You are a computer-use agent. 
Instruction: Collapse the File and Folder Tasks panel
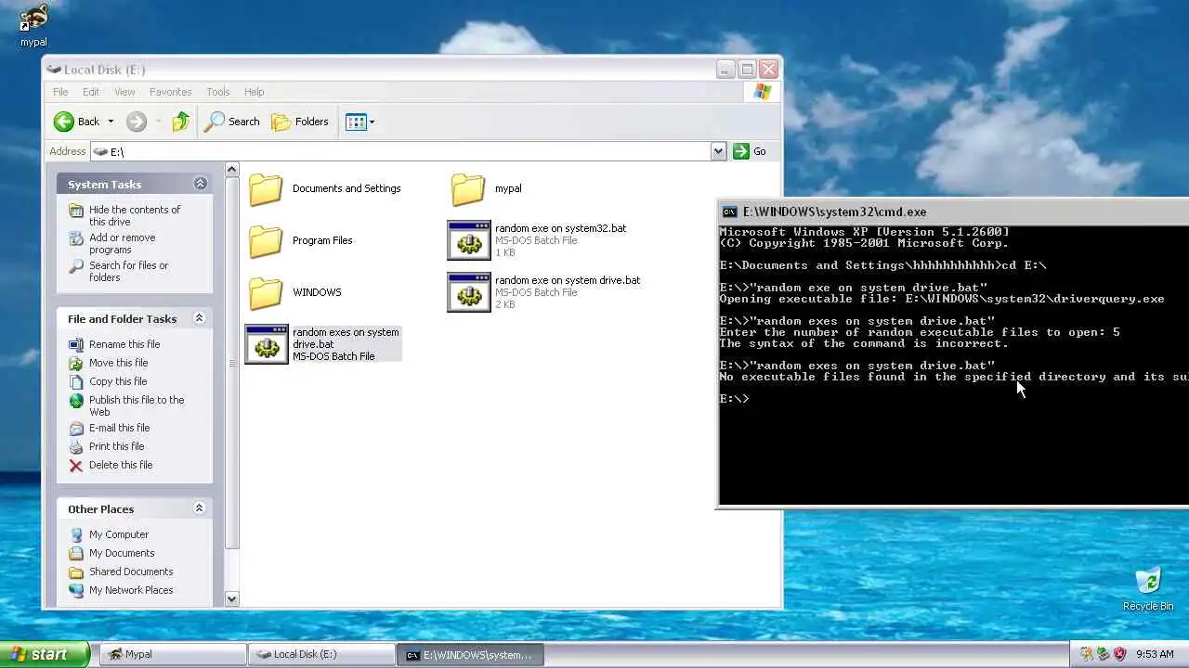pos(199,318)
